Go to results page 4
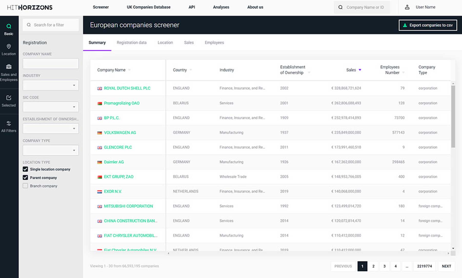 pos(396,266)
